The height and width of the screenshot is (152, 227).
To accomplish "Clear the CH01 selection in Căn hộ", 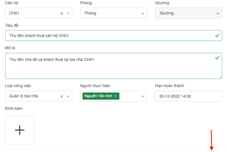I will (x=62, y=13).
